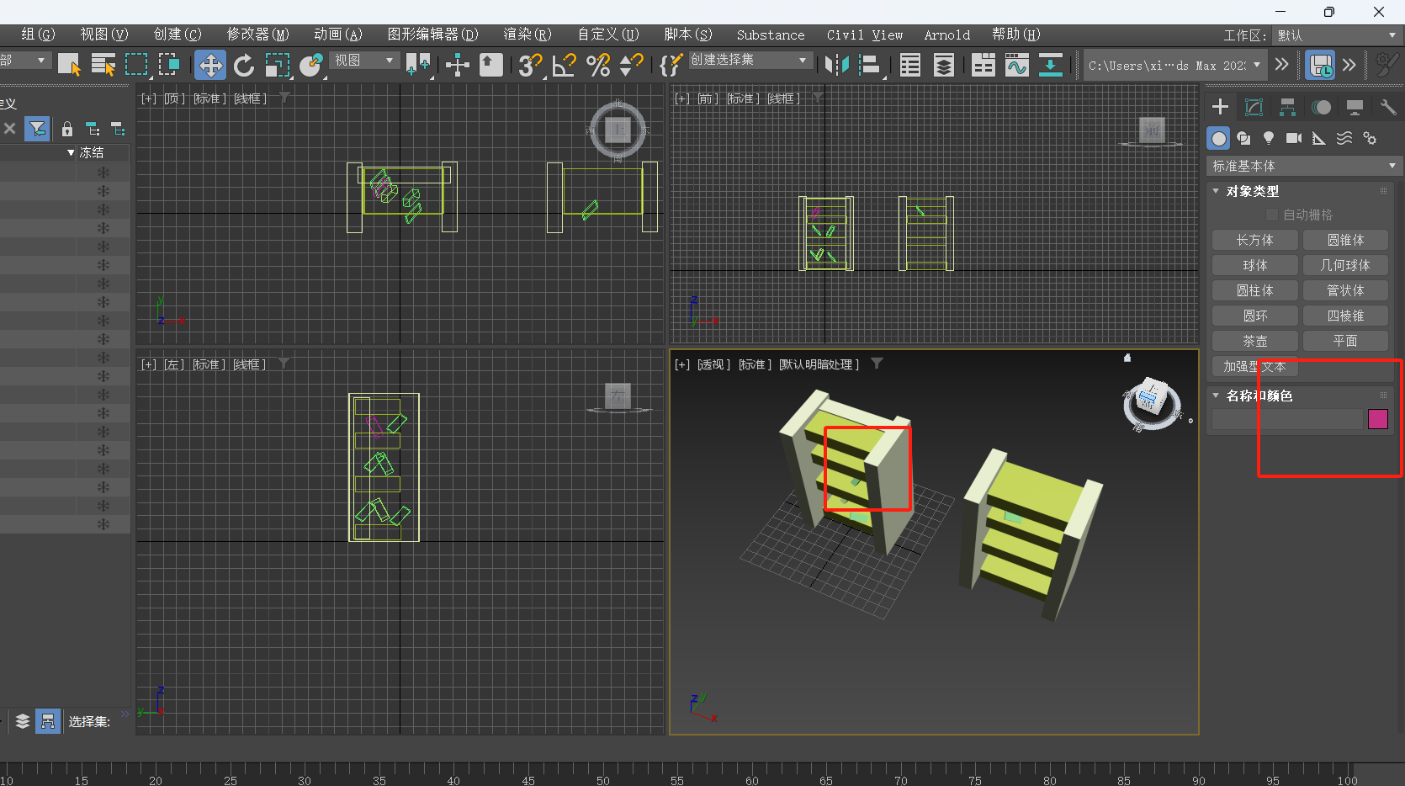Screen dimensions: 1405x786
Task: Open Select by Name tool
Action: pyautogui.click(x=103, y=65)
